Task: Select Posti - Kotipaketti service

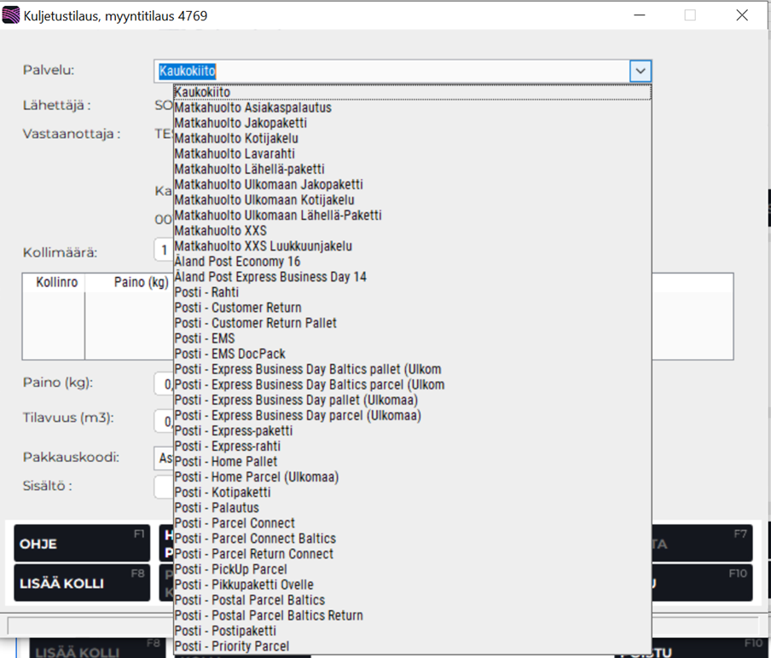Action: [222, 492]
